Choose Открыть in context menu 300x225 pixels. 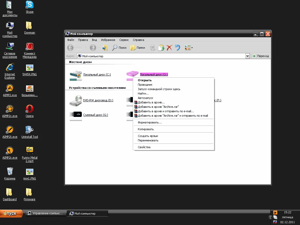(x=173, y=80)
